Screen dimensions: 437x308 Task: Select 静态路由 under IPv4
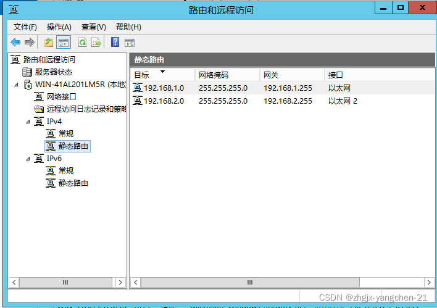click(x=73, y=146)
